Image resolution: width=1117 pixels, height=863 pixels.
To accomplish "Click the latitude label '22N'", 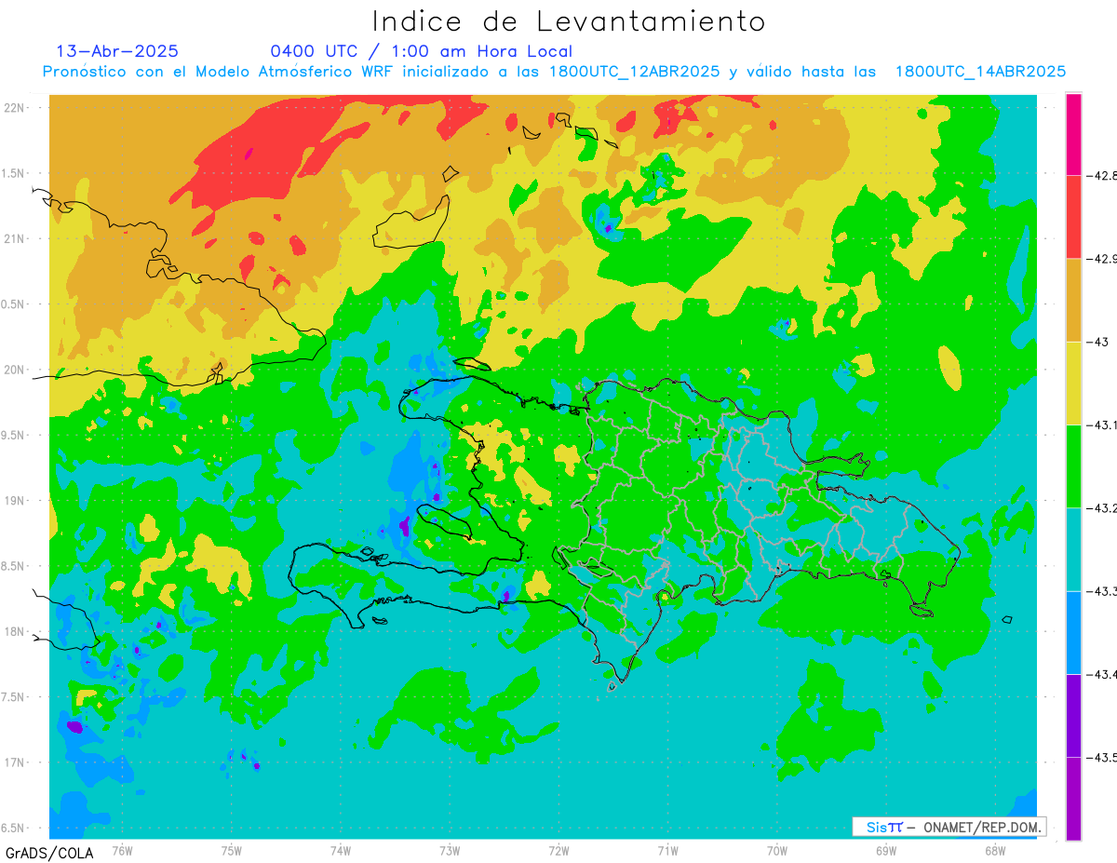I will (16, 107).
